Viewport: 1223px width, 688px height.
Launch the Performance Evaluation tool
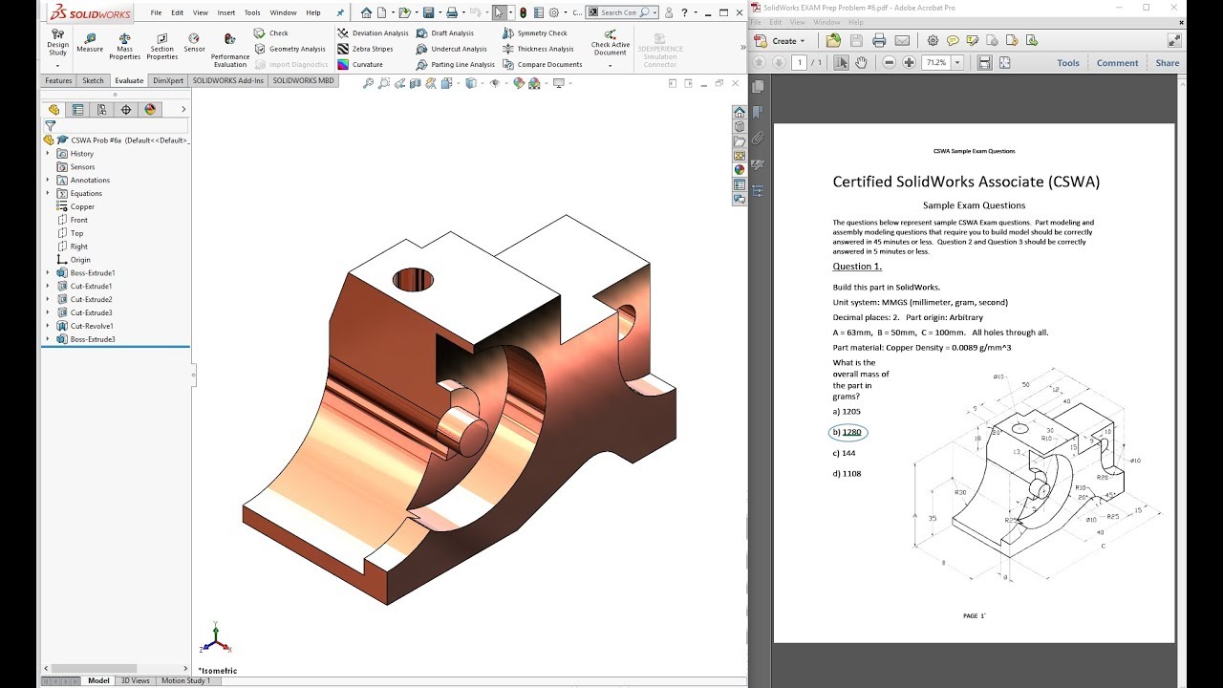[x=229, y=50]
